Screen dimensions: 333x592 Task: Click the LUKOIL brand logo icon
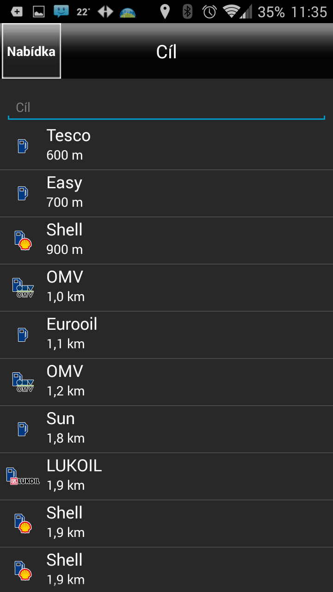point(23,476)
